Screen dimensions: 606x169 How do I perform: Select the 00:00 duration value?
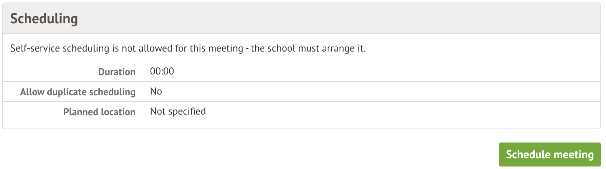coord(162,71)
